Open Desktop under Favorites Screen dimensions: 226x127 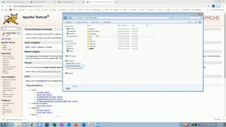point(71,29)
